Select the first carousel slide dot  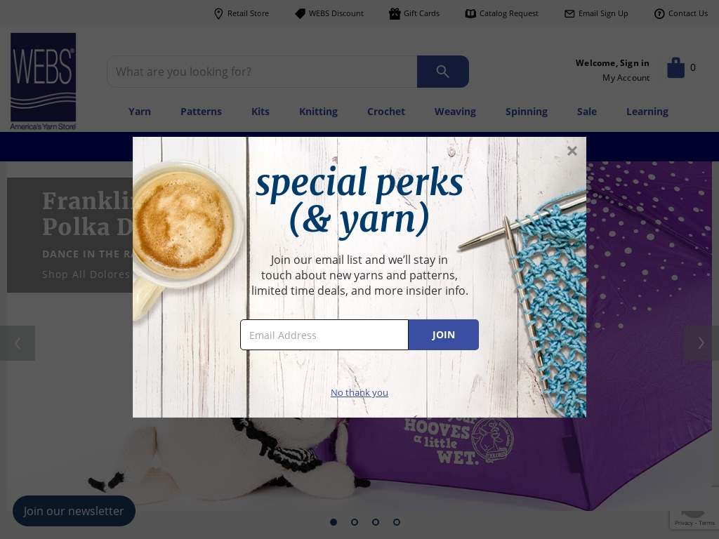[x=334, y=522]
